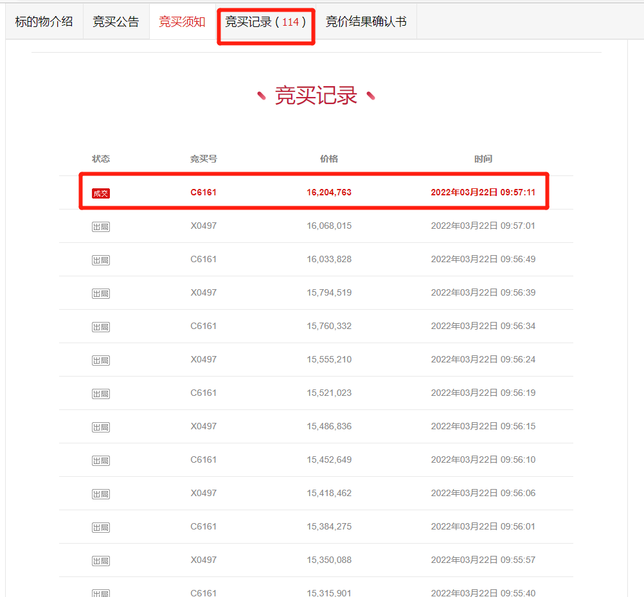Click the timestamp 2022年03月22日 09:56:34
The image size is (644, 597).
pos(483,326)
